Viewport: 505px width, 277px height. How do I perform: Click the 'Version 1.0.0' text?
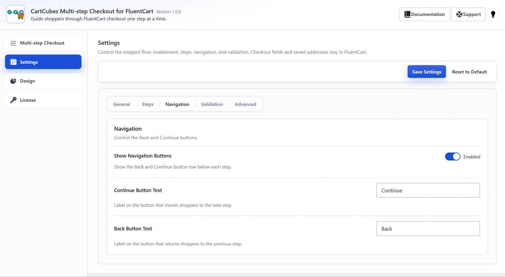(169, 12)
